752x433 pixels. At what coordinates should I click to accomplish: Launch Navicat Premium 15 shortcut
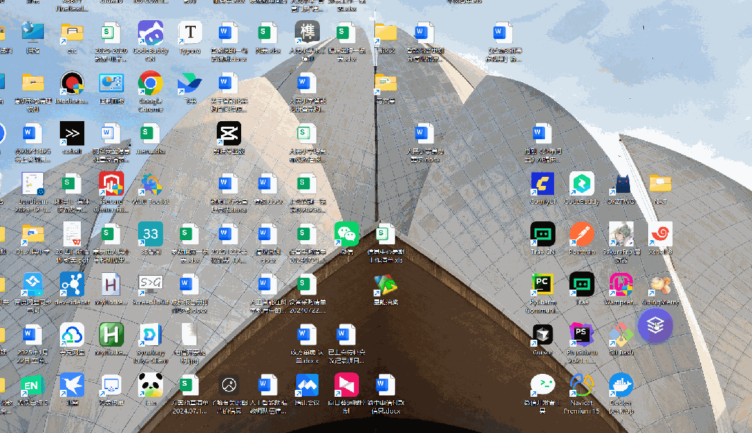pos(582,386)
